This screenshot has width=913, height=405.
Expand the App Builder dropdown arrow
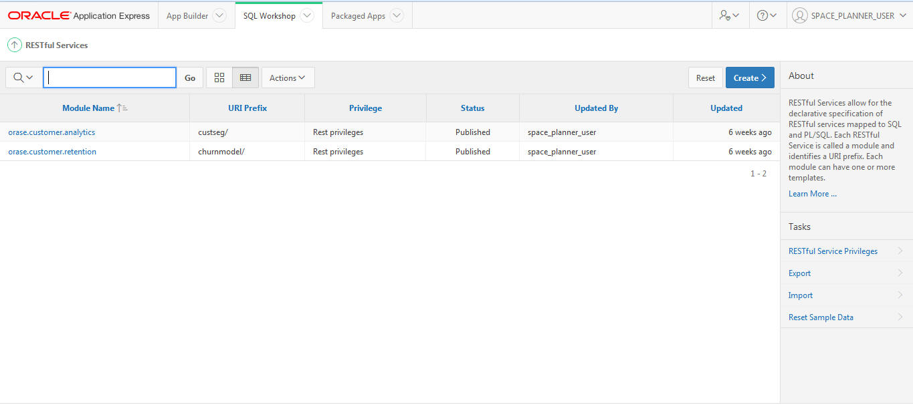click(219, 15)
